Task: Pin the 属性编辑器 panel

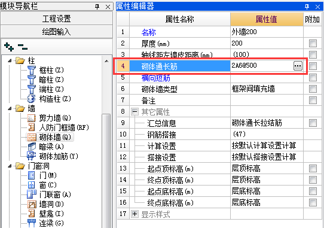Action: [x=307, y=7]
